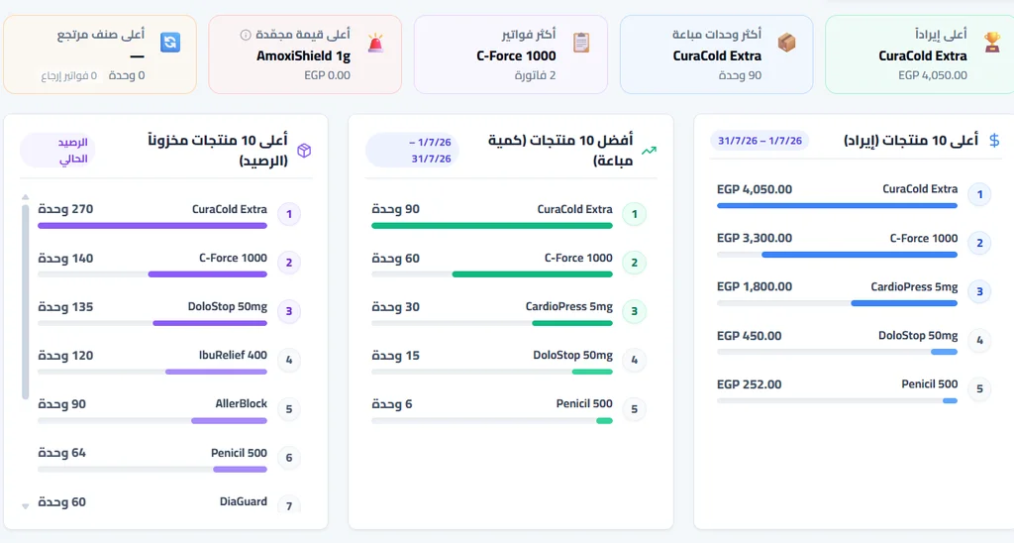
Task: Click the EGP 1,800.00 revenue value
Action: click(754, 286)
